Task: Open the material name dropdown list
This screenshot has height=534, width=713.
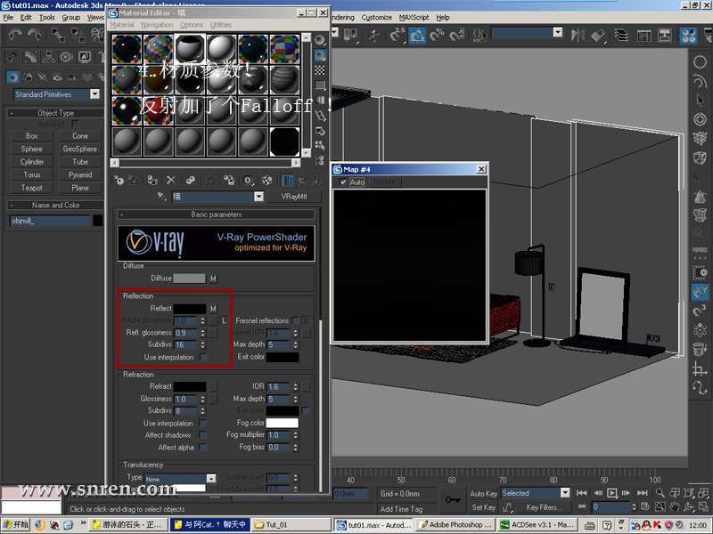Action: (x=258, y=197)
